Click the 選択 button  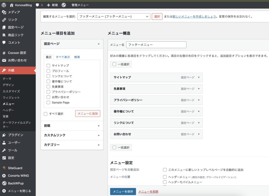[x=157, y=17]
